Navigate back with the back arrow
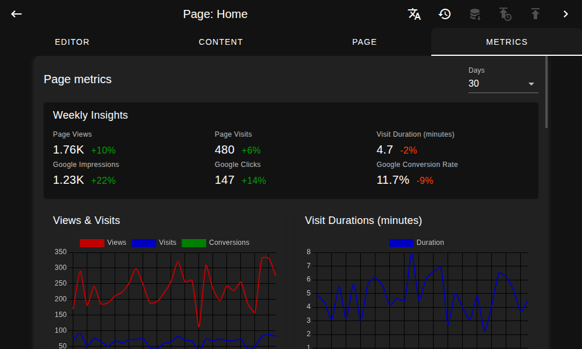 (x=16, y=13)
